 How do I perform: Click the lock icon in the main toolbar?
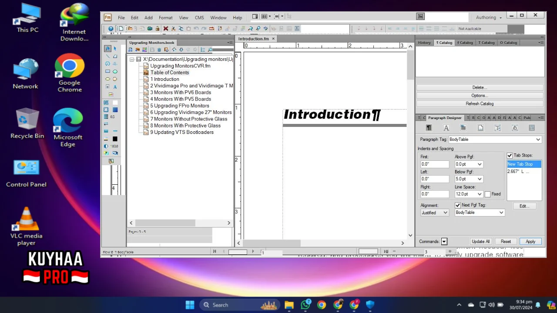click(x=158, y=29)
